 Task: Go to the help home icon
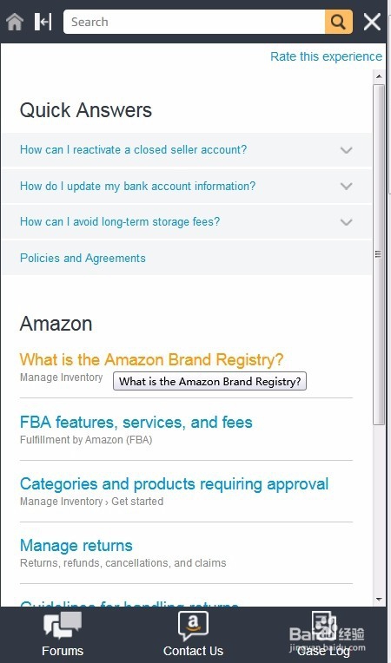tap(15, 22)
